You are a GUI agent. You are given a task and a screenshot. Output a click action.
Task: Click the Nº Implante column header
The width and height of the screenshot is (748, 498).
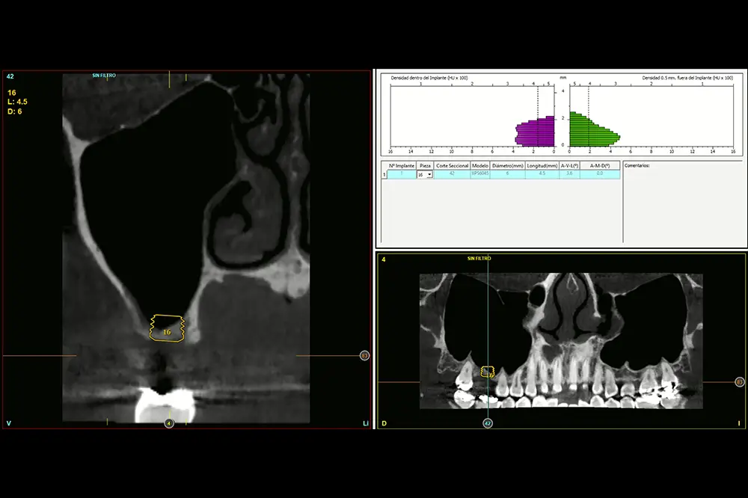(x=402, y=165)
